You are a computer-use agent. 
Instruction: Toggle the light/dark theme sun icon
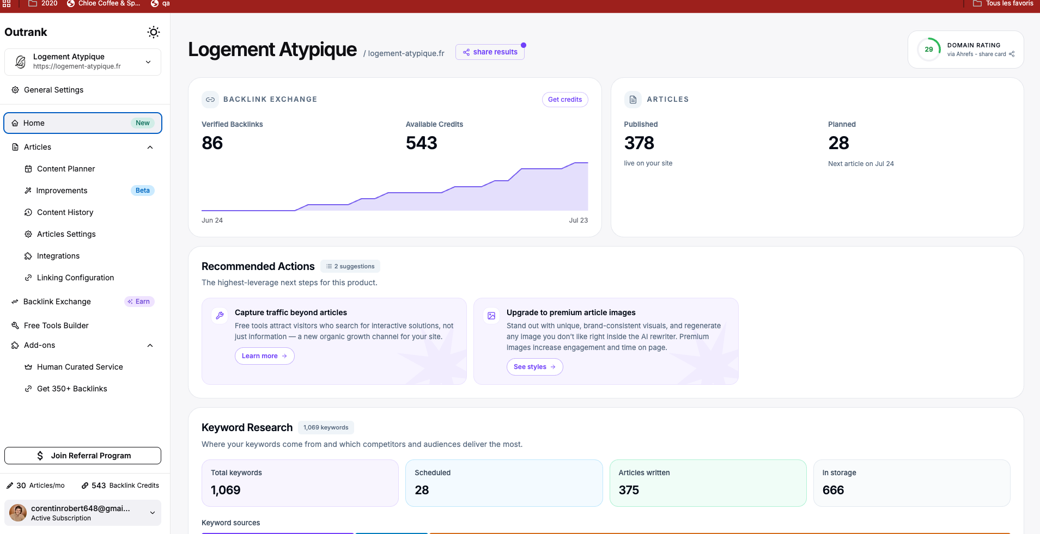pos(154,32)
